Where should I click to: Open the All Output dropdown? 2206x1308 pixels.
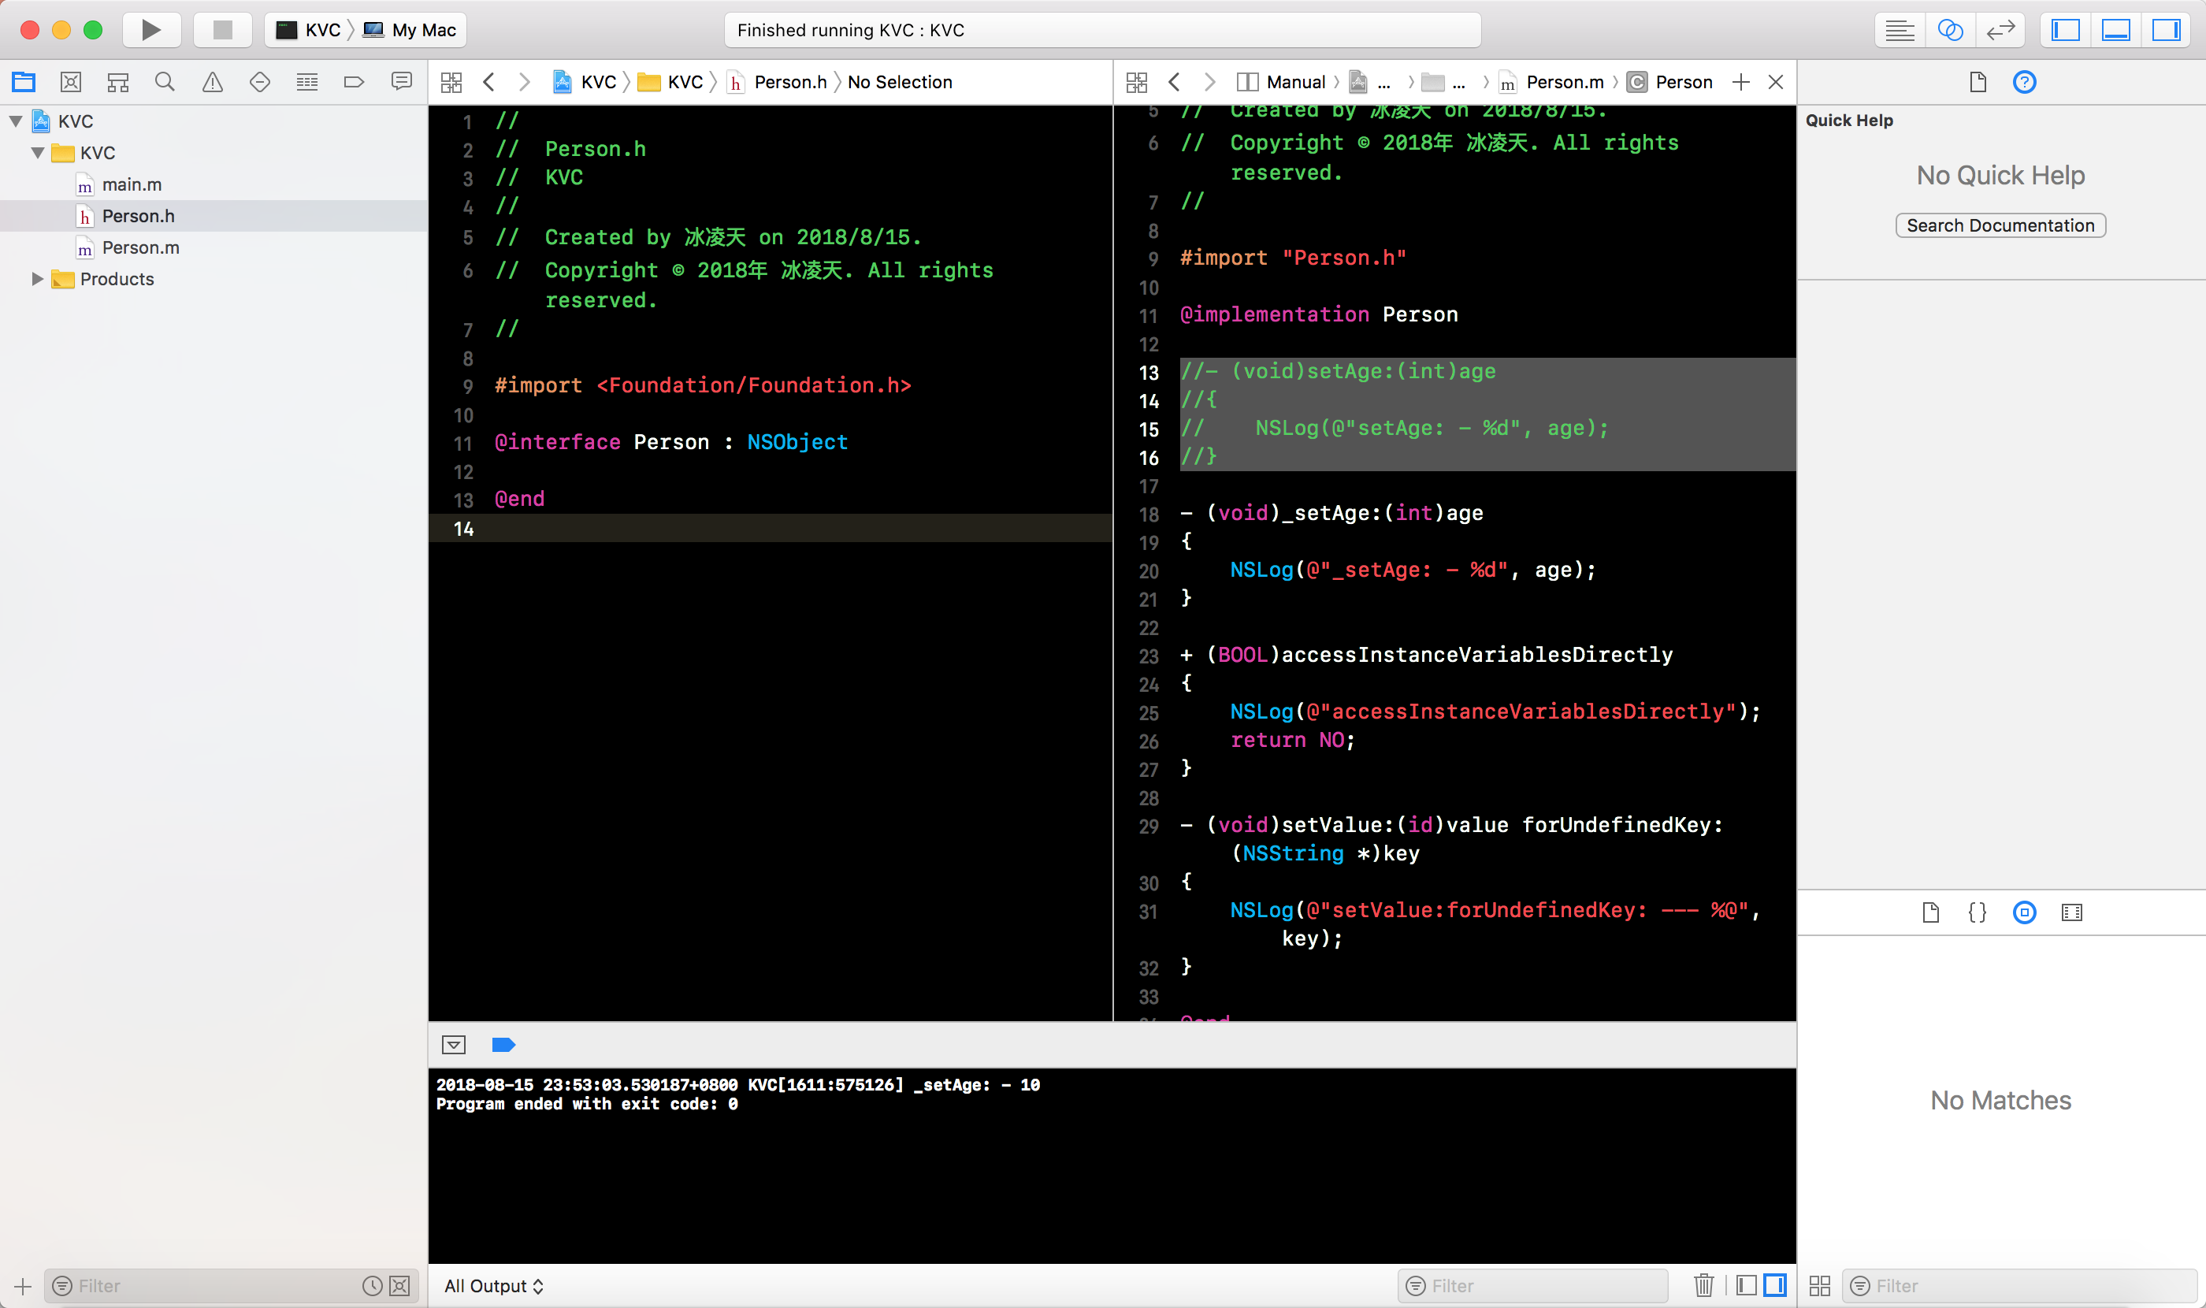tap(493, 1285)
